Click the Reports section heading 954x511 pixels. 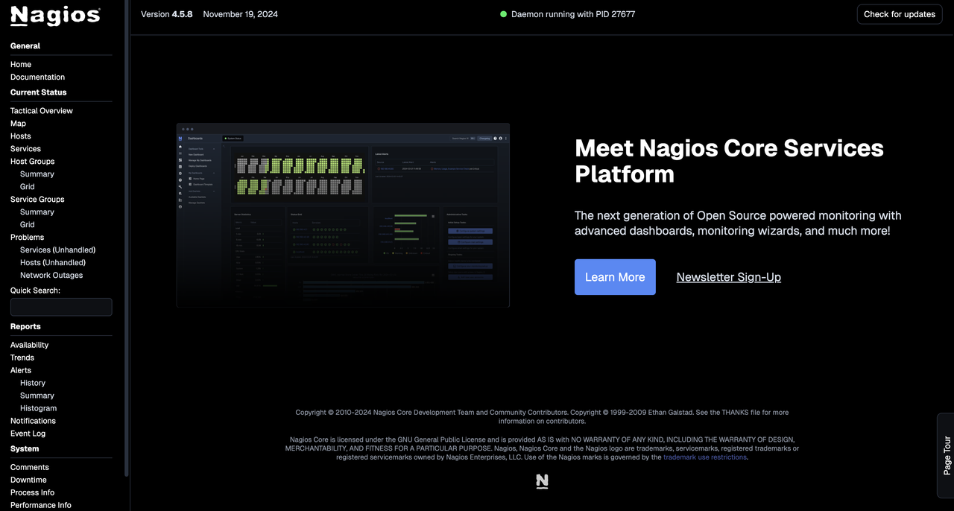click(25, 326)
